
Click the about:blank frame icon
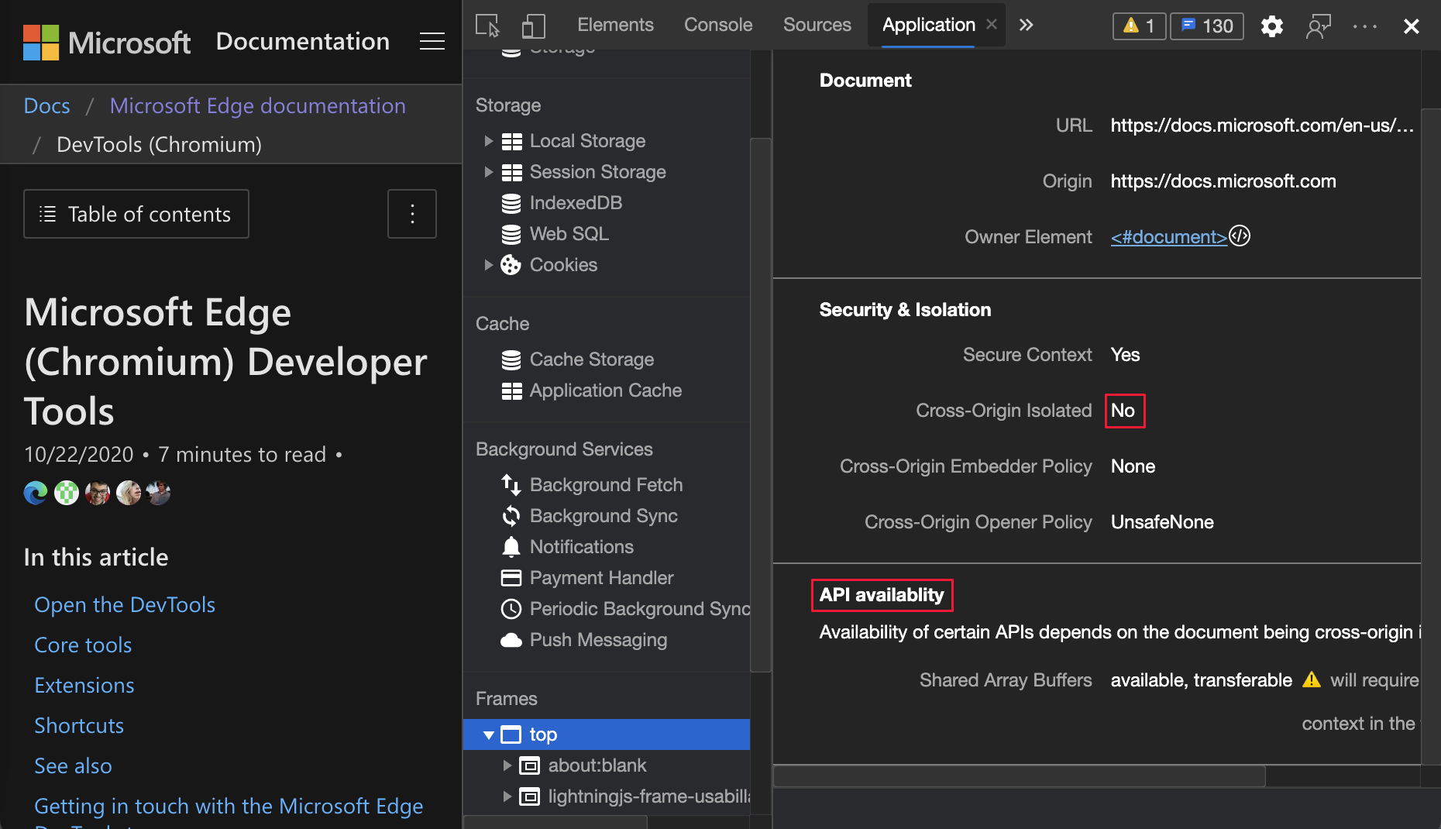coord(530,765)
